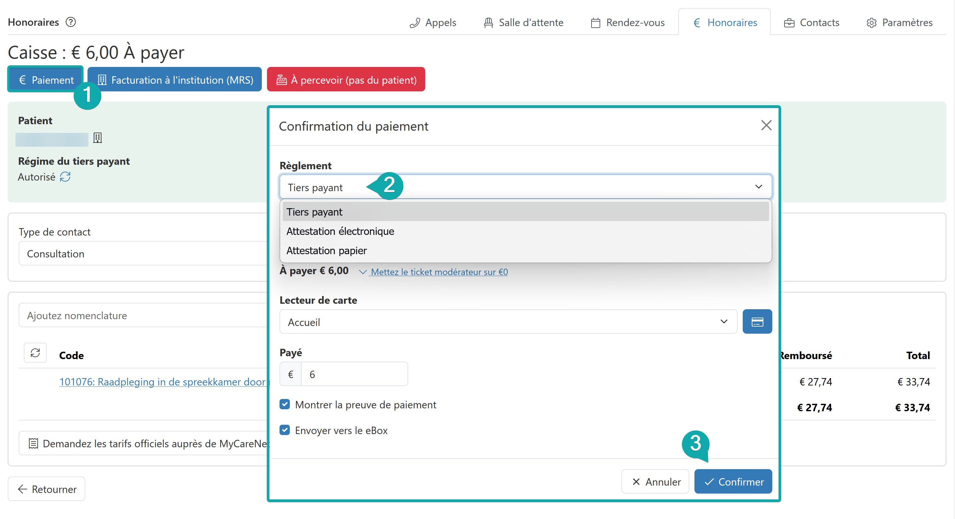Switch to Salle d'attente tab
The height and width of the screenshot is (519, 955).
523,23
